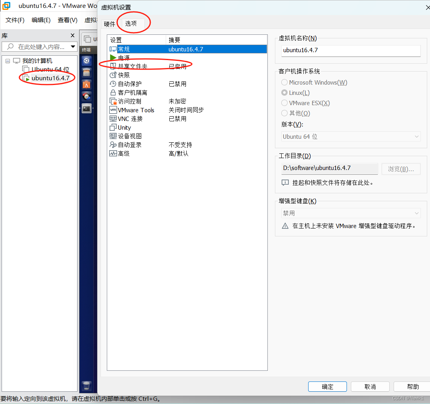Click the 终端 label above the dock
Screen dimensions: 430x404
[x=86, y=49]
